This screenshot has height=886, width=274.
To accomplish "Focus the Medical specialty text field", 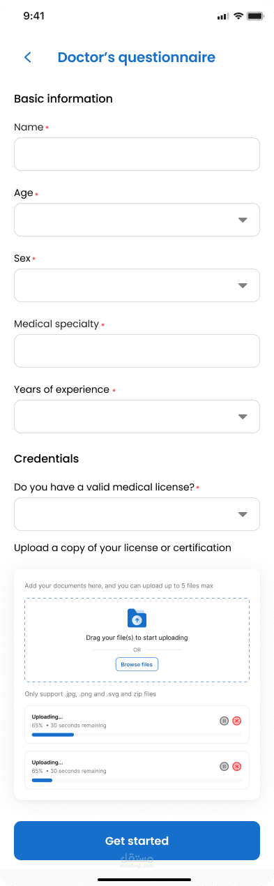I will [x=137, y=351].
